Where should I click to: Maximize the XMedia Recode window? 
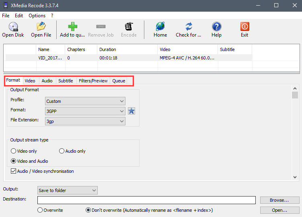pos(276,5)
